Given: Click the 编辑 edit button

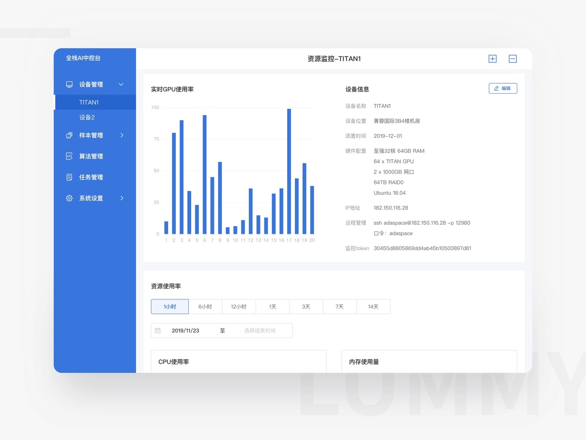Looking at the screenshot, I should click(x=503, y=88).
